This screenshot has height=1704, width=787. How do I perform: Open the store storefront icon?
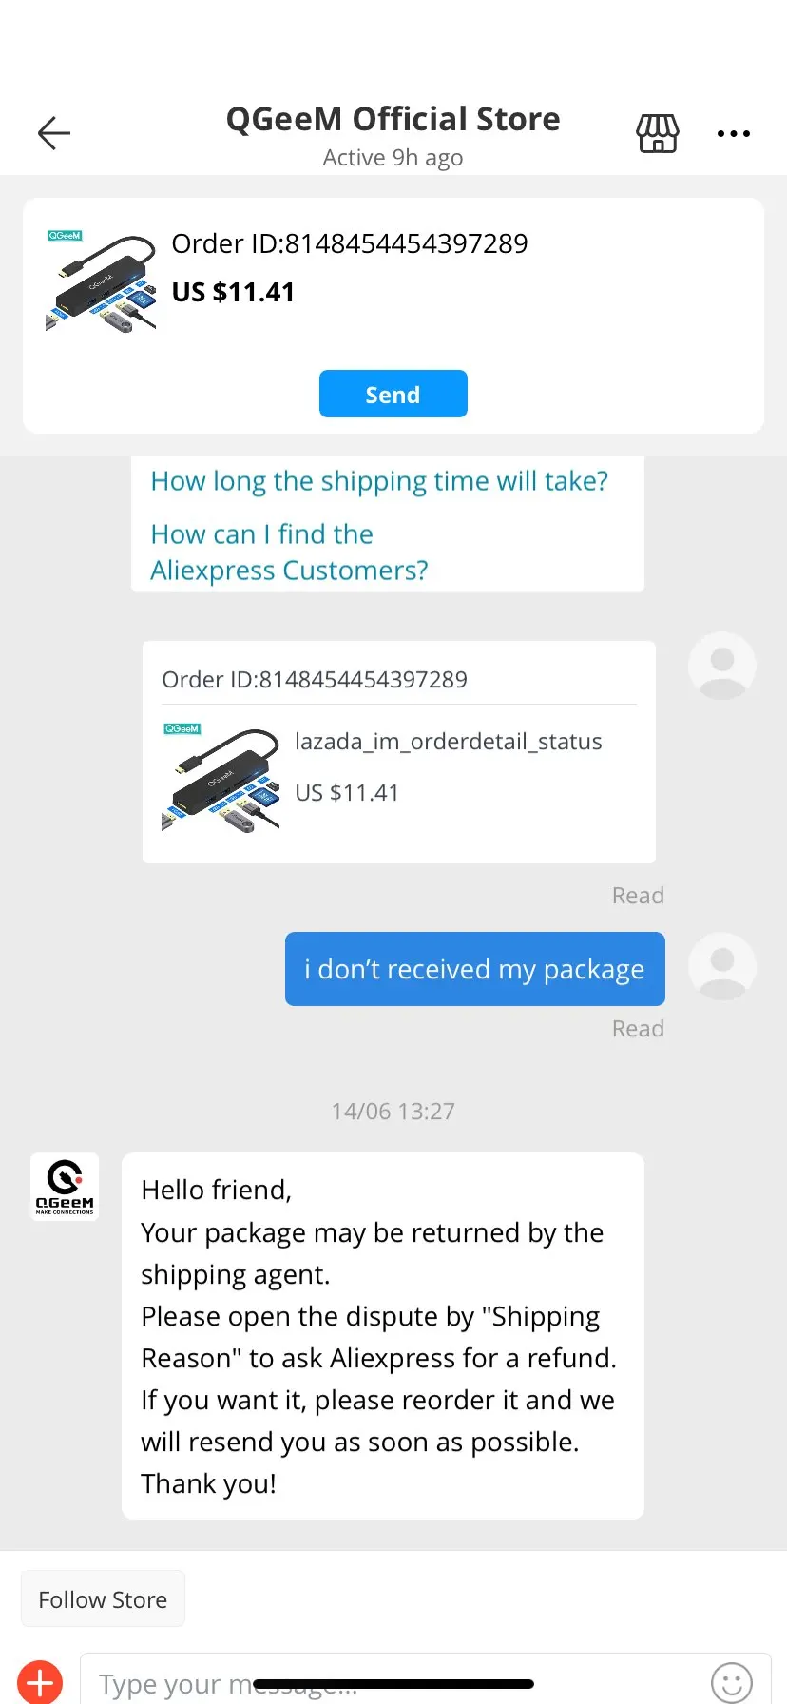658,133
